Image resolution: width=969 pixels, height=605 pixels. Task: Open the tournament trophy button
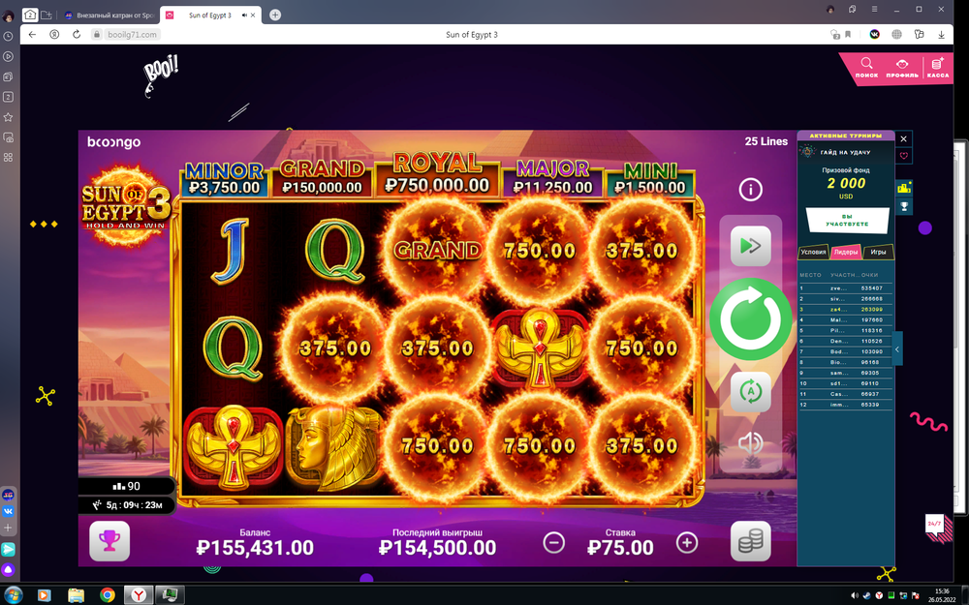[109, 541]
